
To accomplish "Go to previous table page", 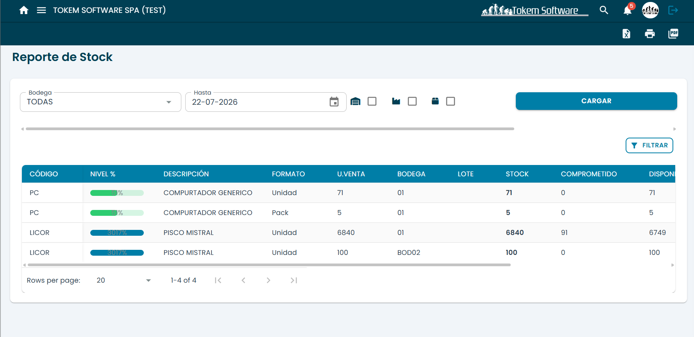I will [243, 280].
